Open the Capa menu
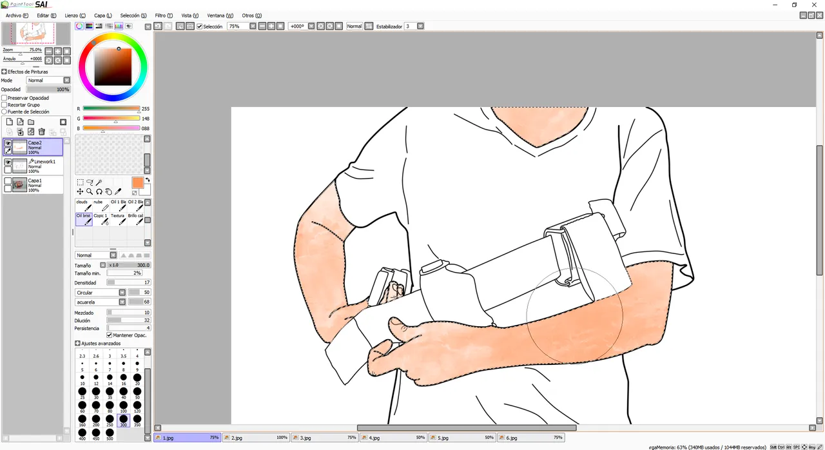 [x=102, y=15]
